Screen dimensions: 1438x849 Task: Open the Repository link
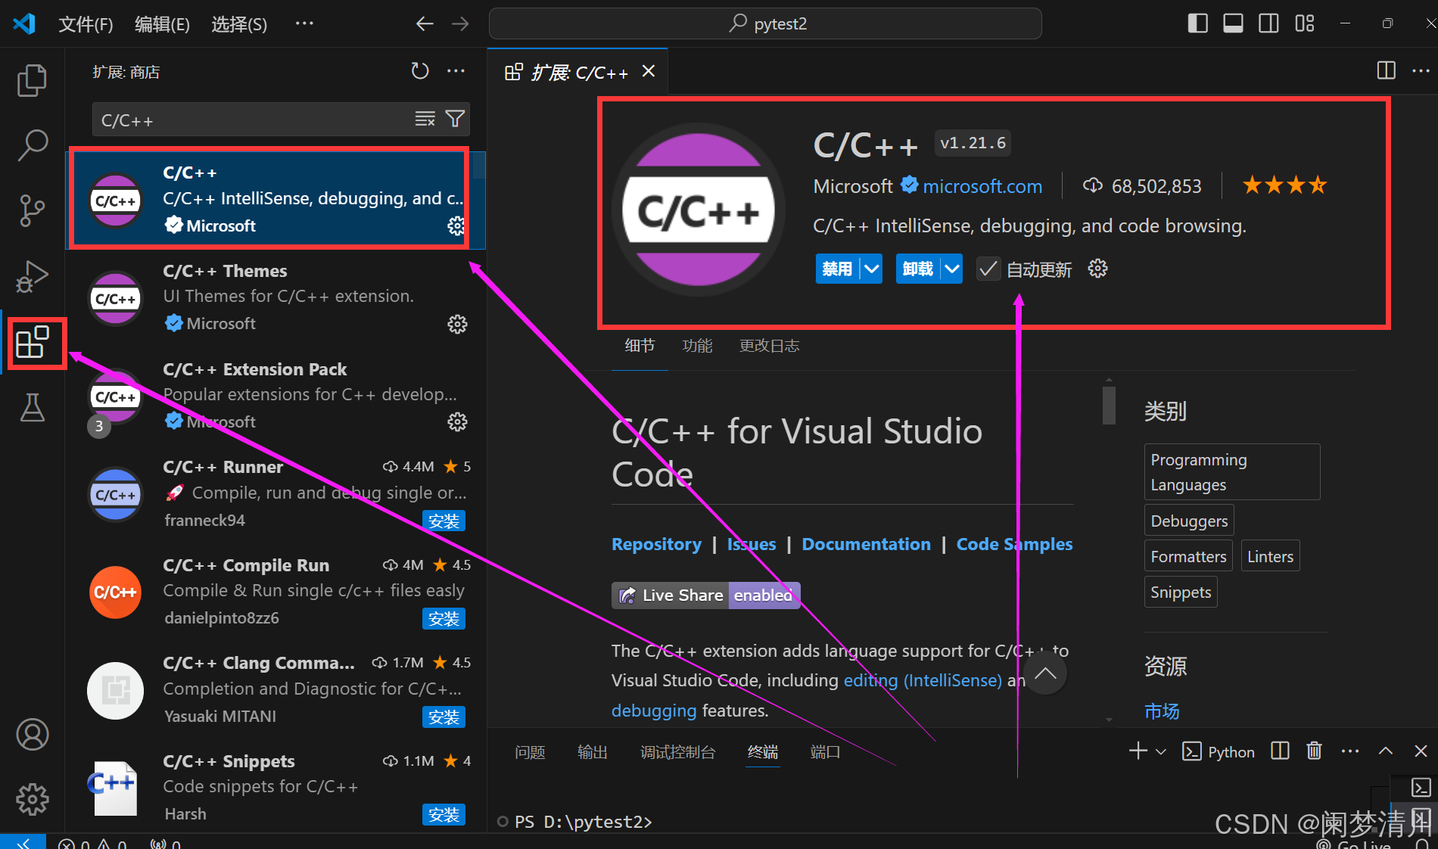coord(656,544)
